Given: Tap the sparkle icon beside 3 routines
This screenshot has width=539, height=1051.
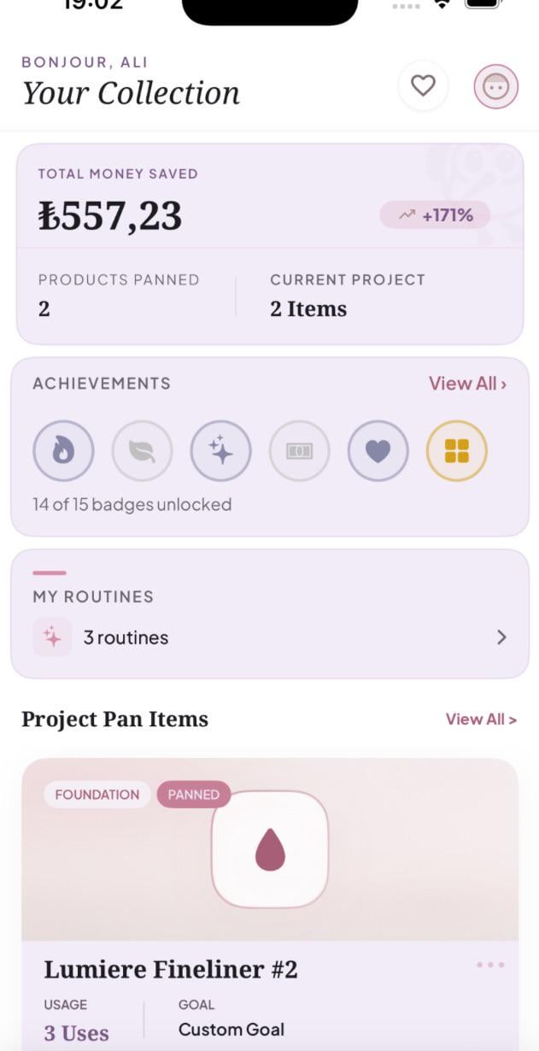Looking at the screenshot, I should 52,637.
